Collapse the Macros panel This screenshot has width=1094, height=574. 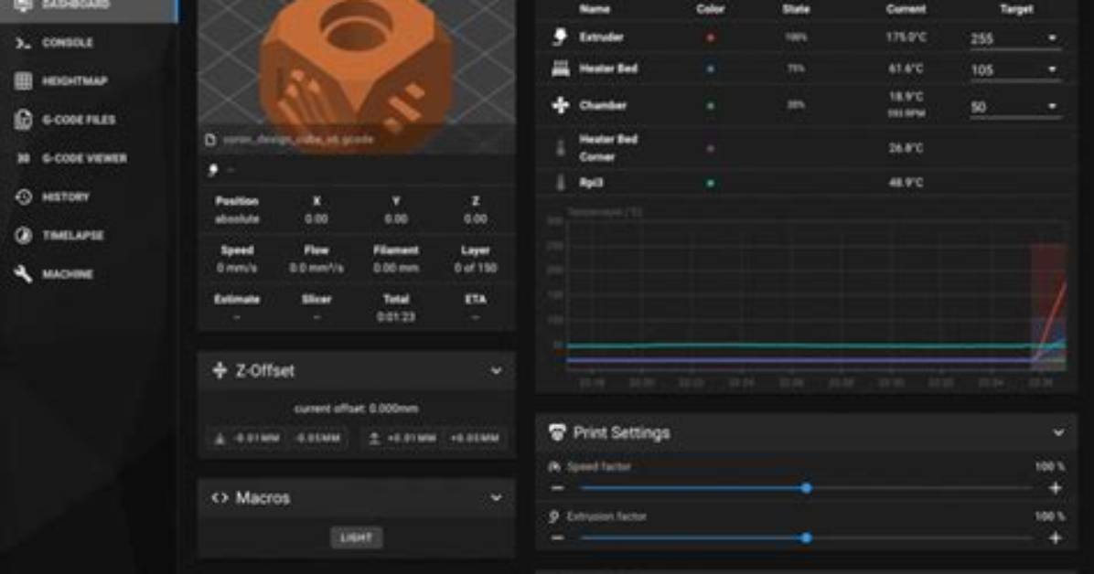496,498
